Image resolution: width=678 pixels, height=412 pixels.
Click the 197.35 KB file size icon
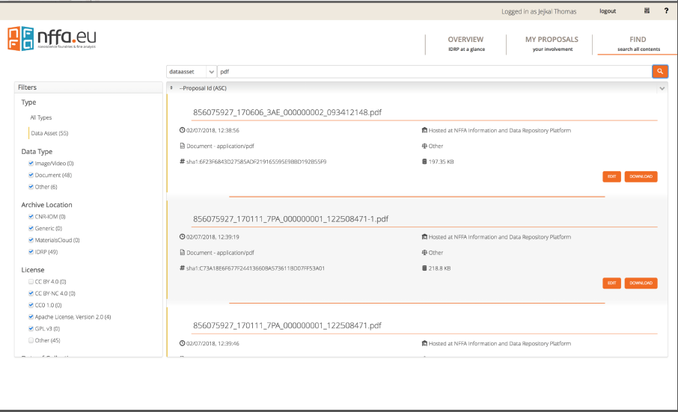[x=424, y=162]
